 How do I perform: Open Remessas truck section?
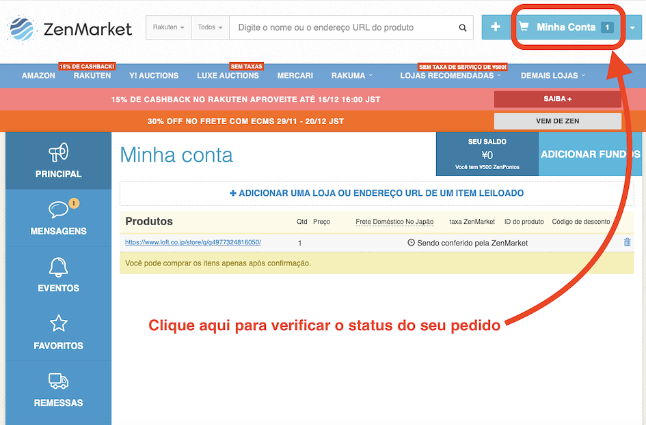tap(59, 390)
